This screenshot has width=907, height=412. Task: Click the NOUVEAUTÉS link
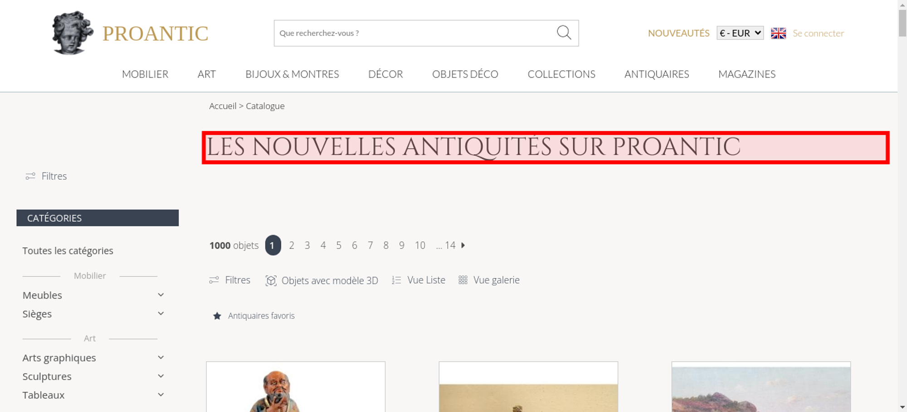pos(678,33)
